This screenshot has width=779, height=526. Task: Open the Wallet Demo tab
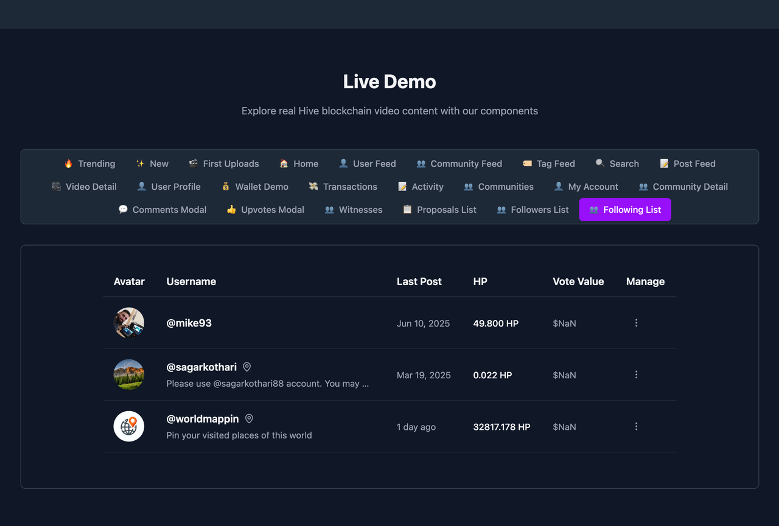(x=254, y=187)
